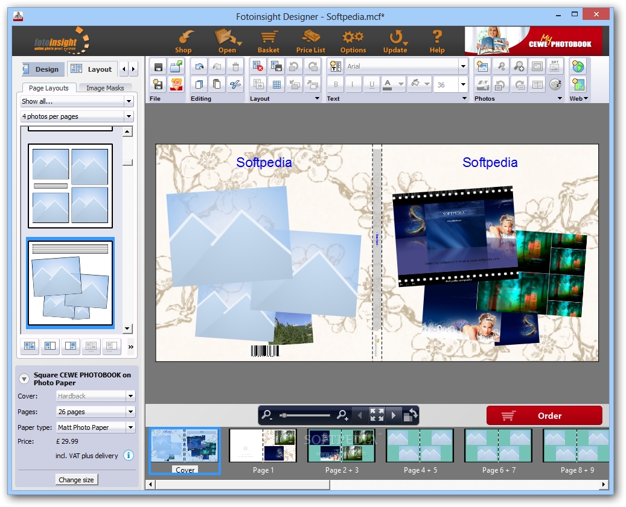Open the Paper type dropdown
The width and height of the screenshot is (626, 507).
coord(130,427)
